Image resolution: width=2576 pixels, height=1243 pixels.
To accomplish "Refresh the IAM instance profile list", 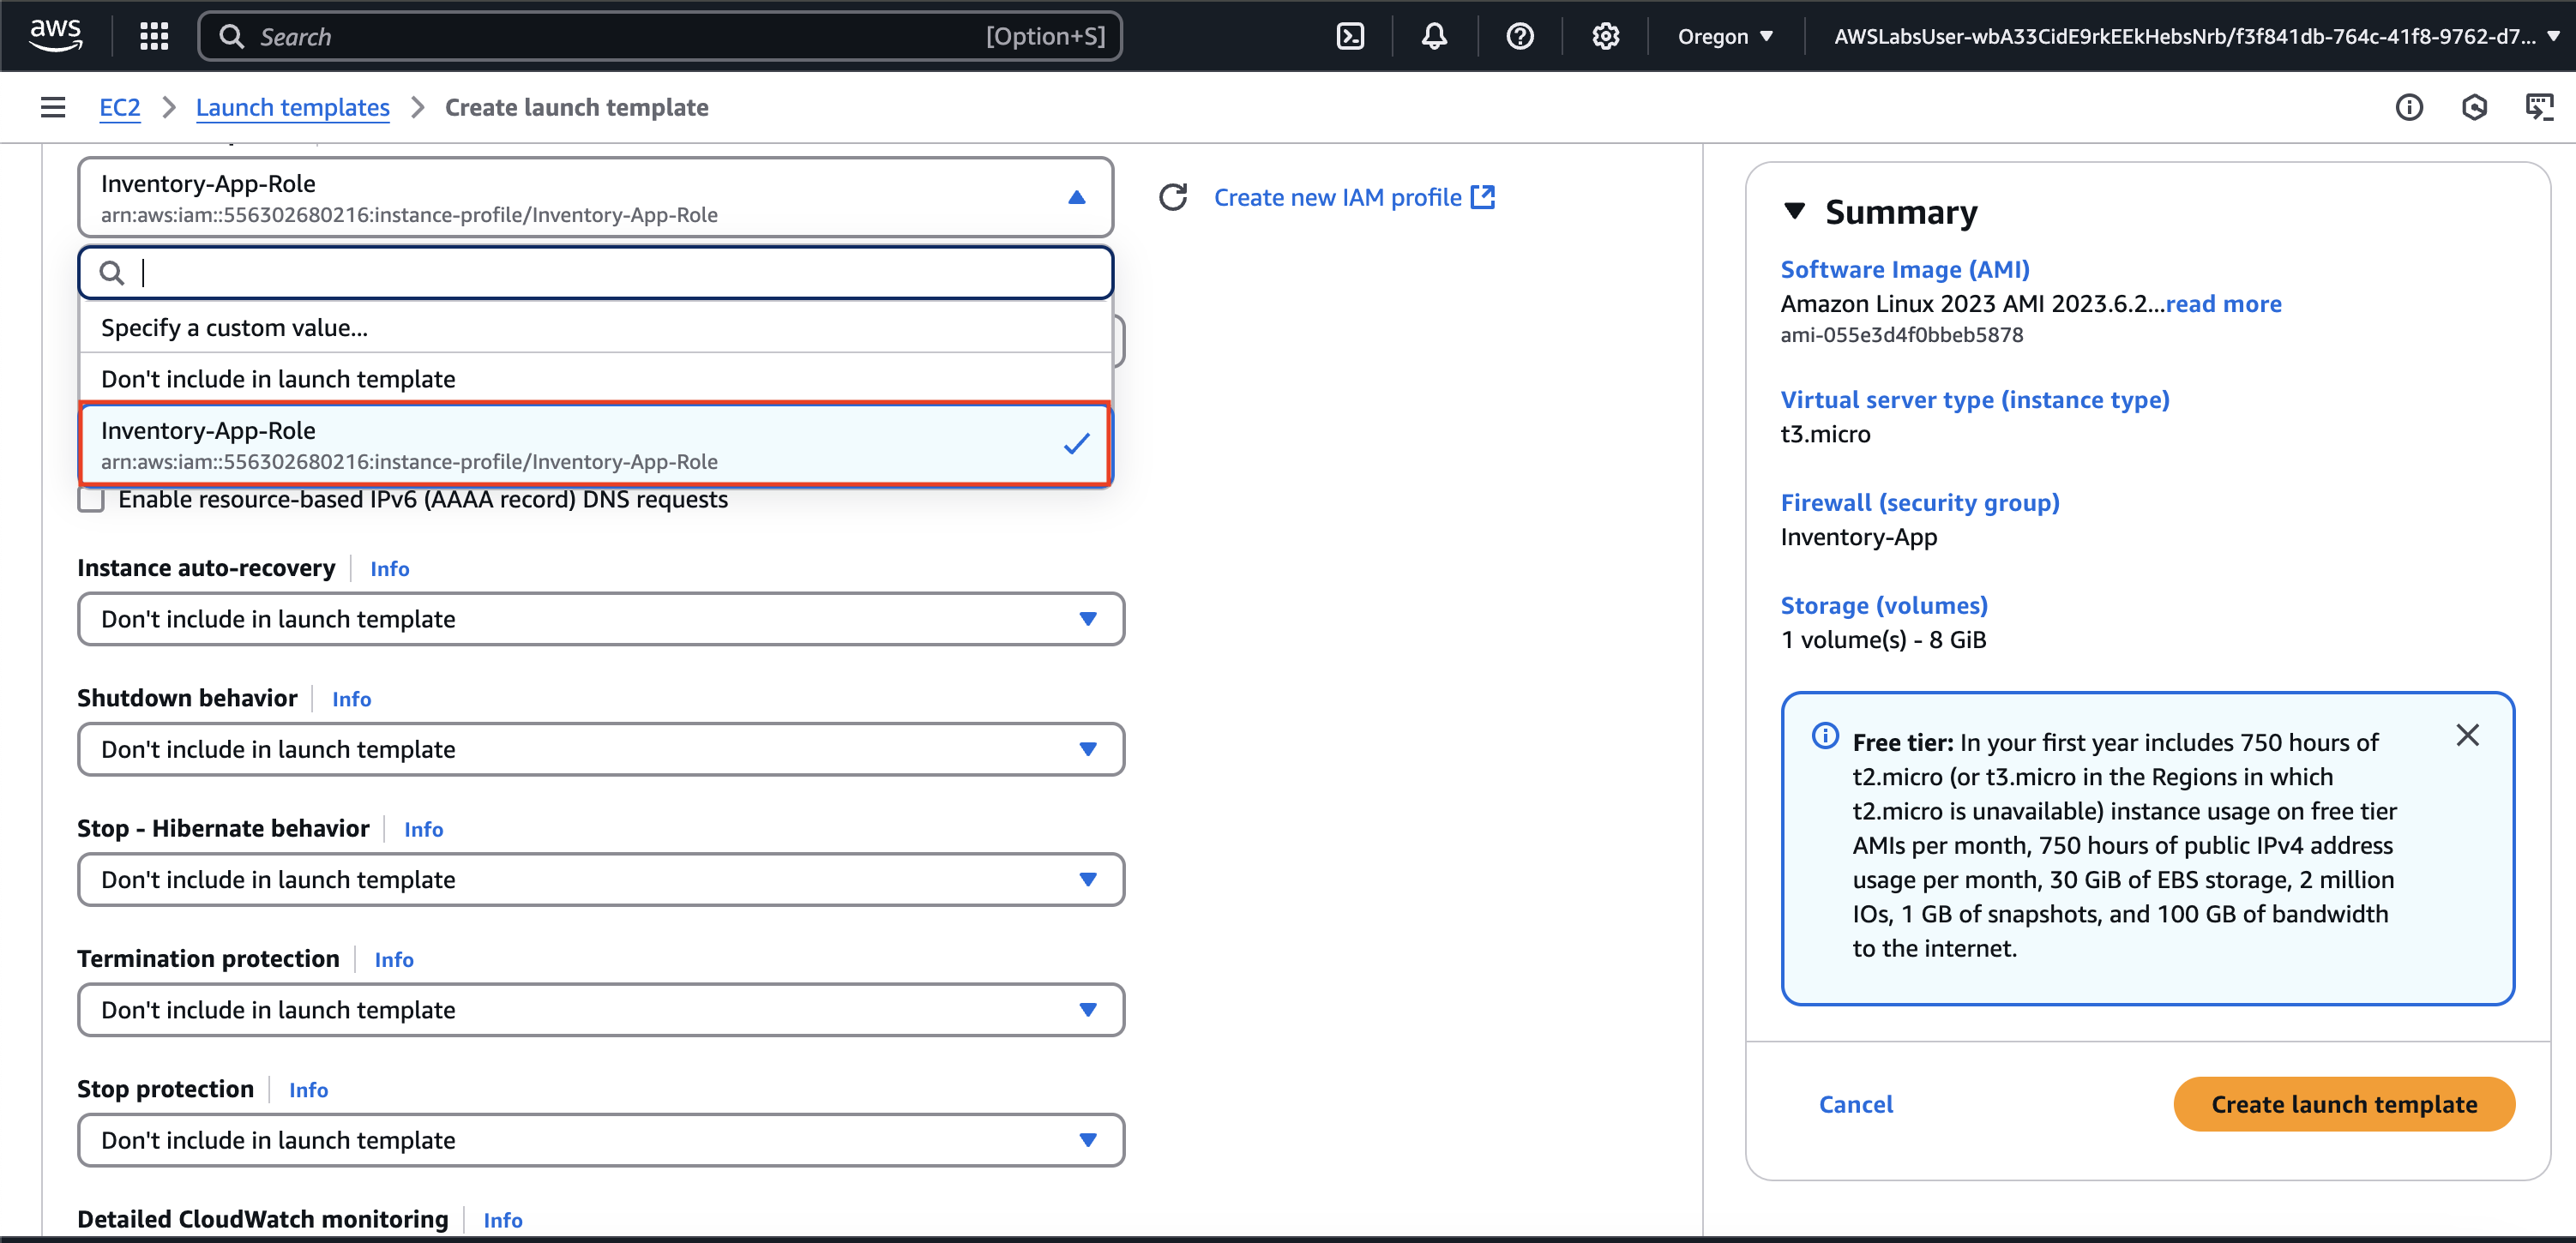I will pos(1172,197).
